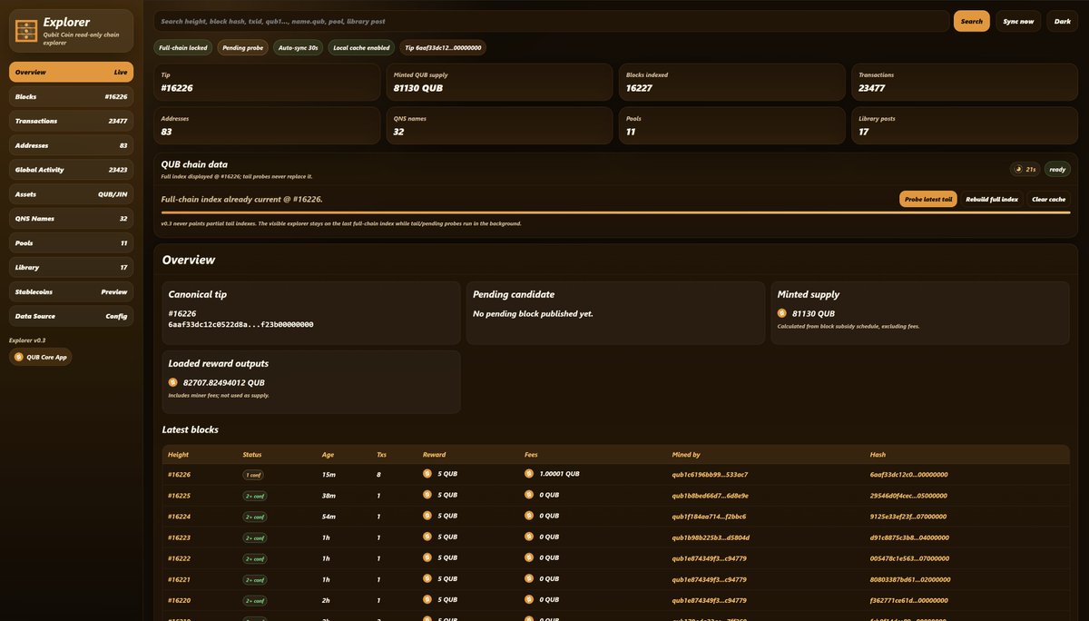Screen dimensions: 1089x621
Task: Click Probe latest tail button
Action: tap(927, 199)
